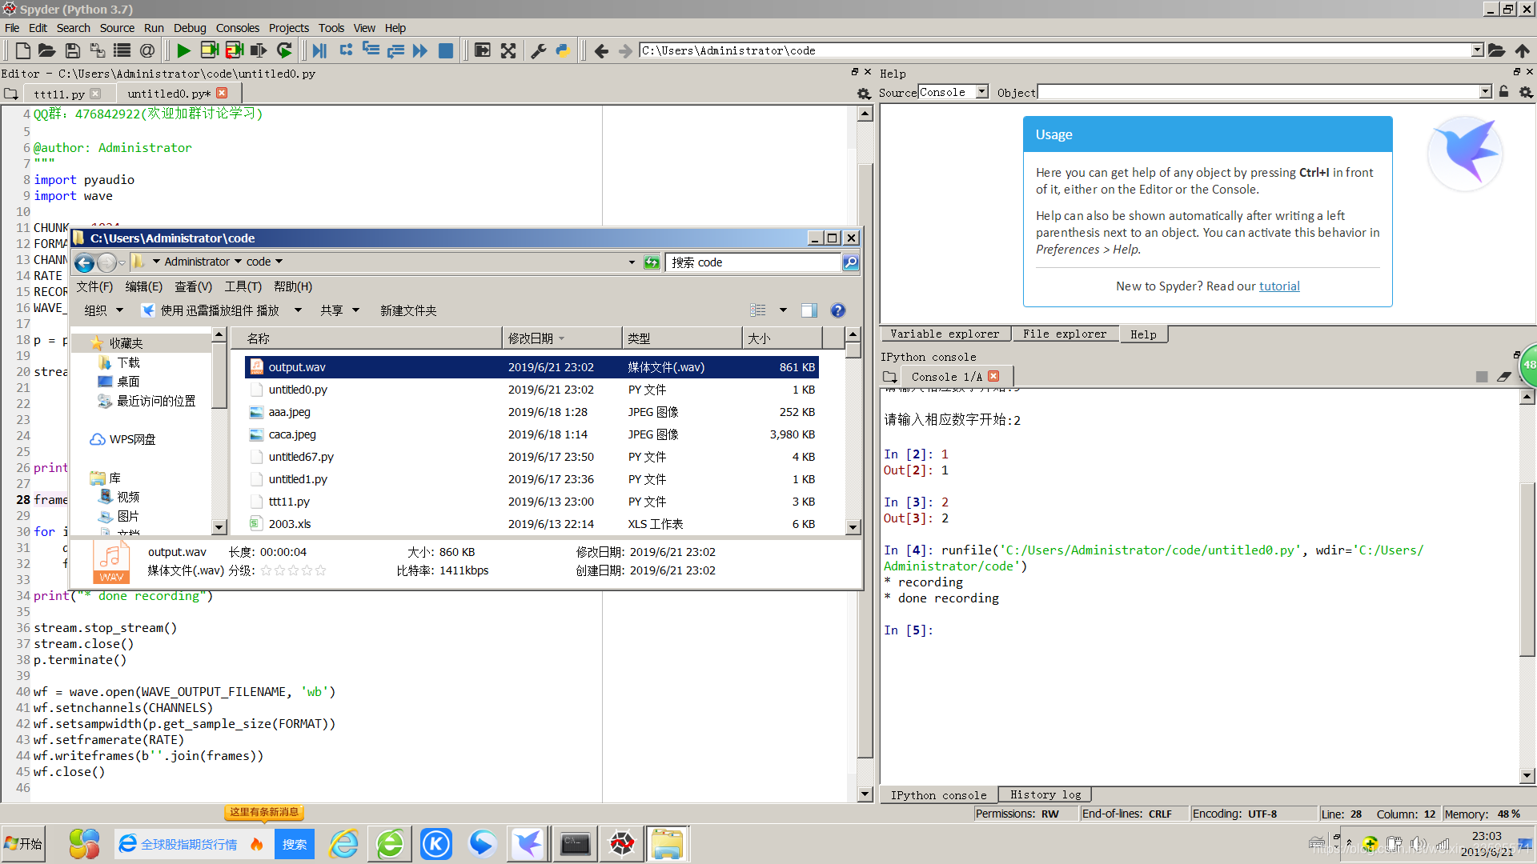Screen dimensions: 1537x864
Task: Click the File explorer tab icon
Action: click(x=1062, y=334)
